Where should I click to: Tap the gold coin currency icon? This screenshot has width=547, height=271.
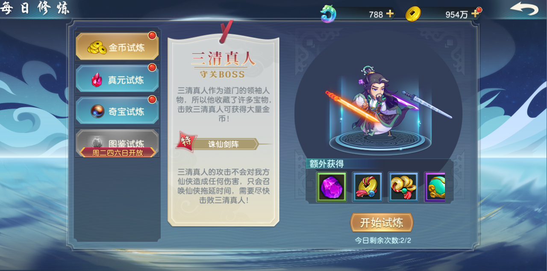coord(413,14)
